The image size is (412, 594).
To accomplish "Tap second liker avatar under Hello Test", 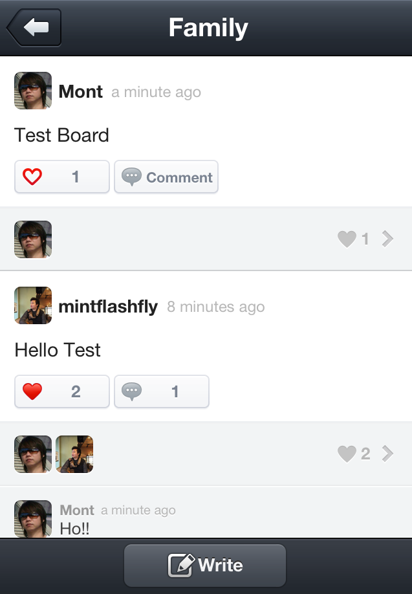I will 74,454.
